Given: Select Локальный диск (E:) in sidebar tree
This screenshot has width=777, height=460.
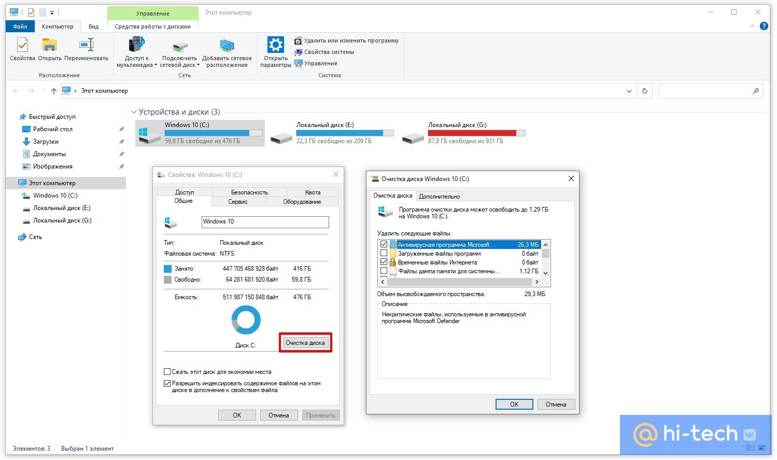Looking at the screenshot, I should (x=62, y=208).
